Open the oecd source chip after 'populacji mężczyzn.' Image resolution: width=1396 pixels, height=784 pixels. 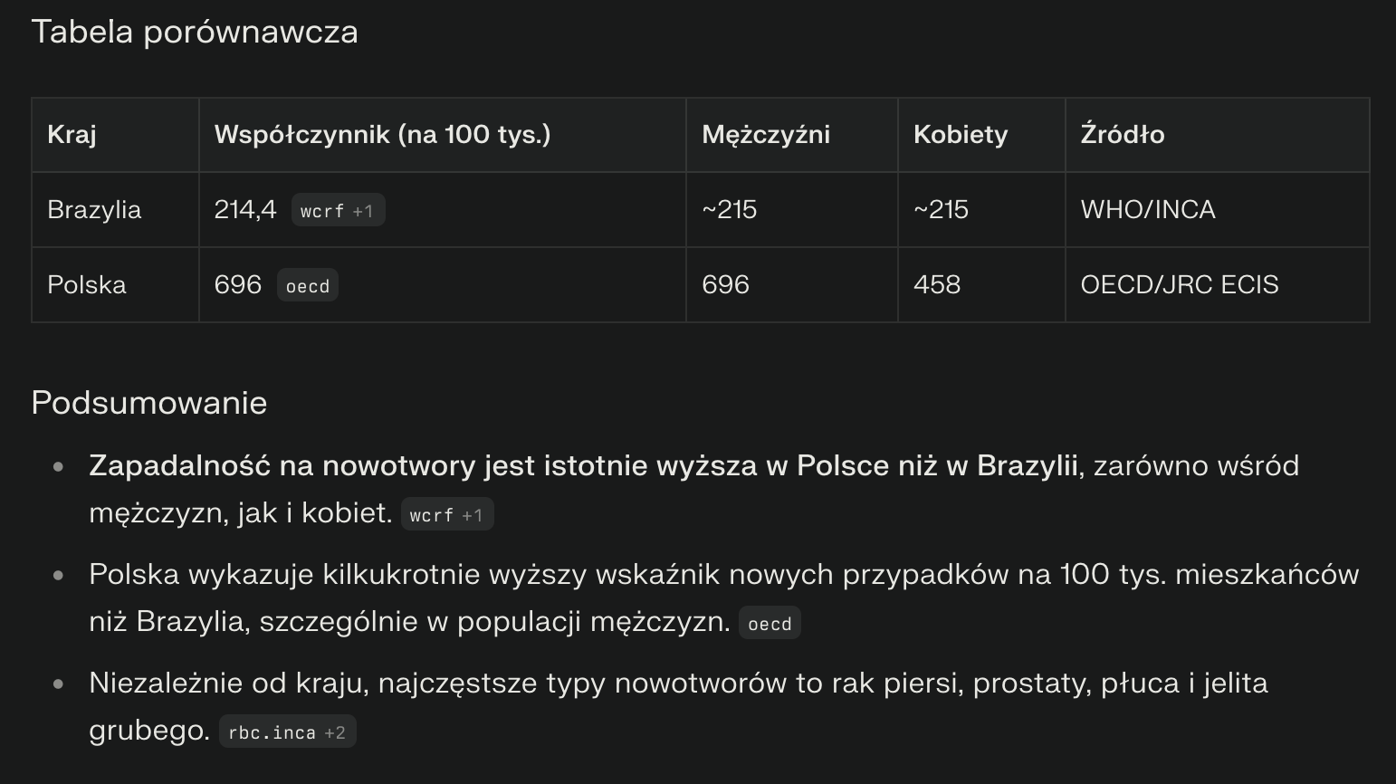click(x=770, y=624)
